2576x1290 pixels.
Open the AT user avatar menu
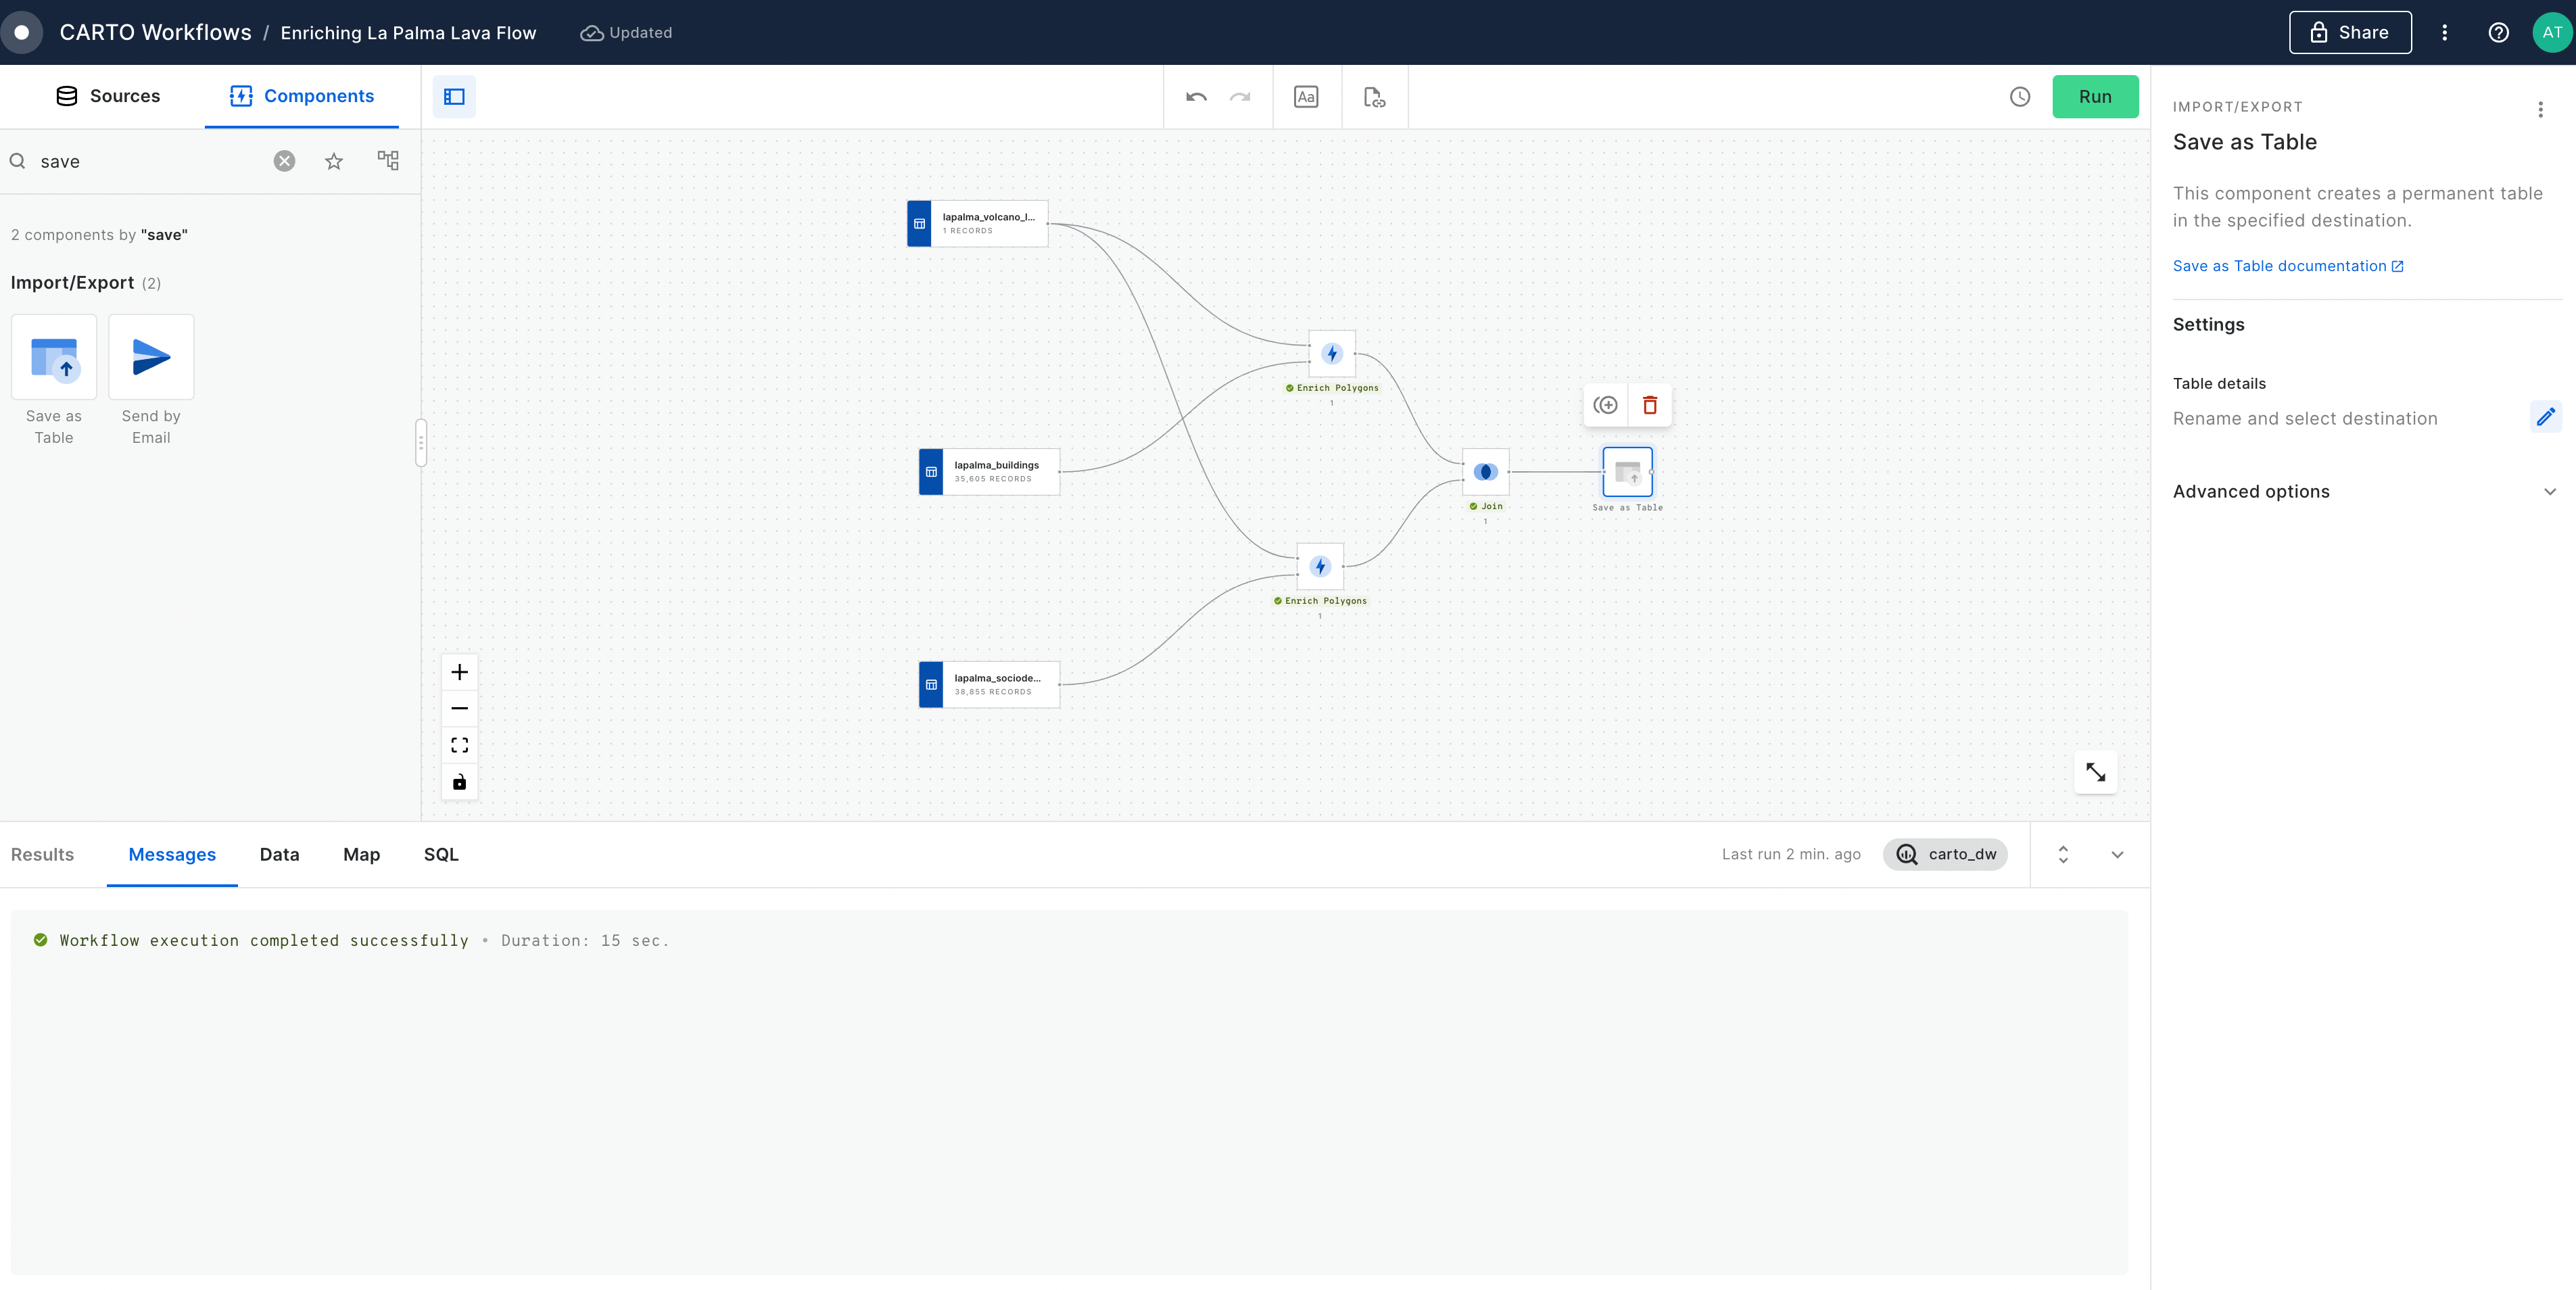pos(2552,32)
